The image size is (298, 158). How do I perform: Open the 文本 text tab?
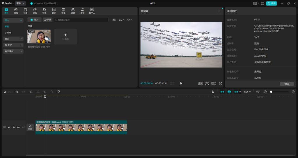pyautogui.click(x=25, y=11)
